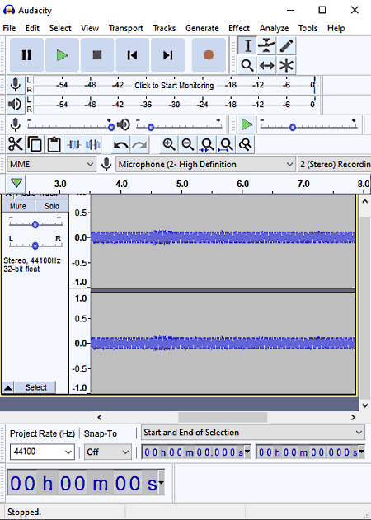371x520 pixels.
Task: Click the track pan L/R slider handle
Action: (x=35, y=246)
